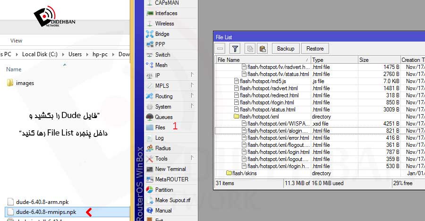Image resolution: width=425 pixels, height=221 pixels.
Task: Select the flash/hotspot/xml directory row
Action: [320, 117]
